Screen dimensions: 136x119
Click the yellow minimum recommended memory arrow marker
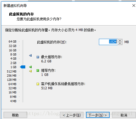pyautogui.click(x=30, y=71)
